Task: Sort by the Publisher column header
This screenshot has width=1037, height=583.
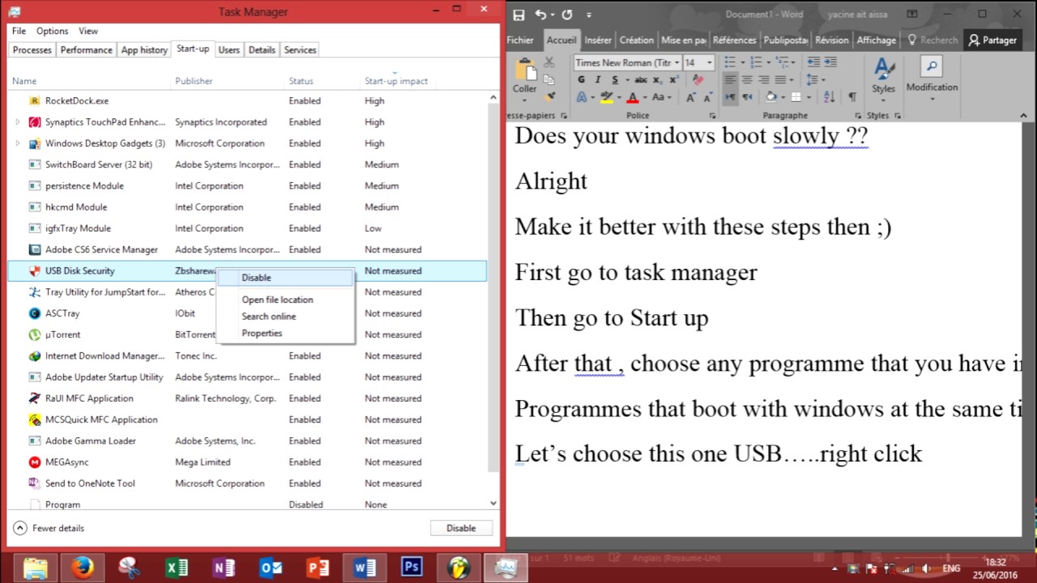Action: [194, 81]
